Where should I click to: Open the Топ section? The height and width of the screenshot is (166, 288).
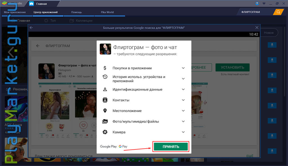(x=50, y=21)
